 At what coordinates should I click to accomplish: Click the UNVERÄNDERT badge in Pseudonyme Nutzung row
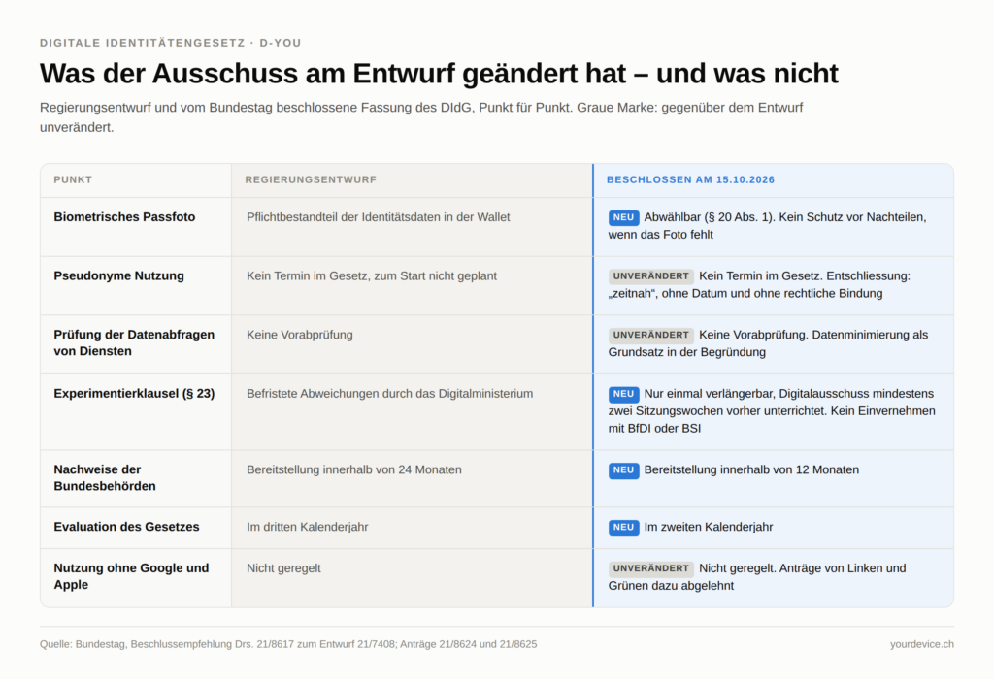(x=650, y=276)
